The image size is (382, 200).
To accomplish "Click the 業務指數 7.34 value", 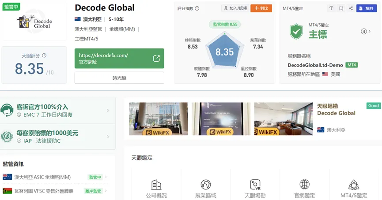I will pos(258,47).
